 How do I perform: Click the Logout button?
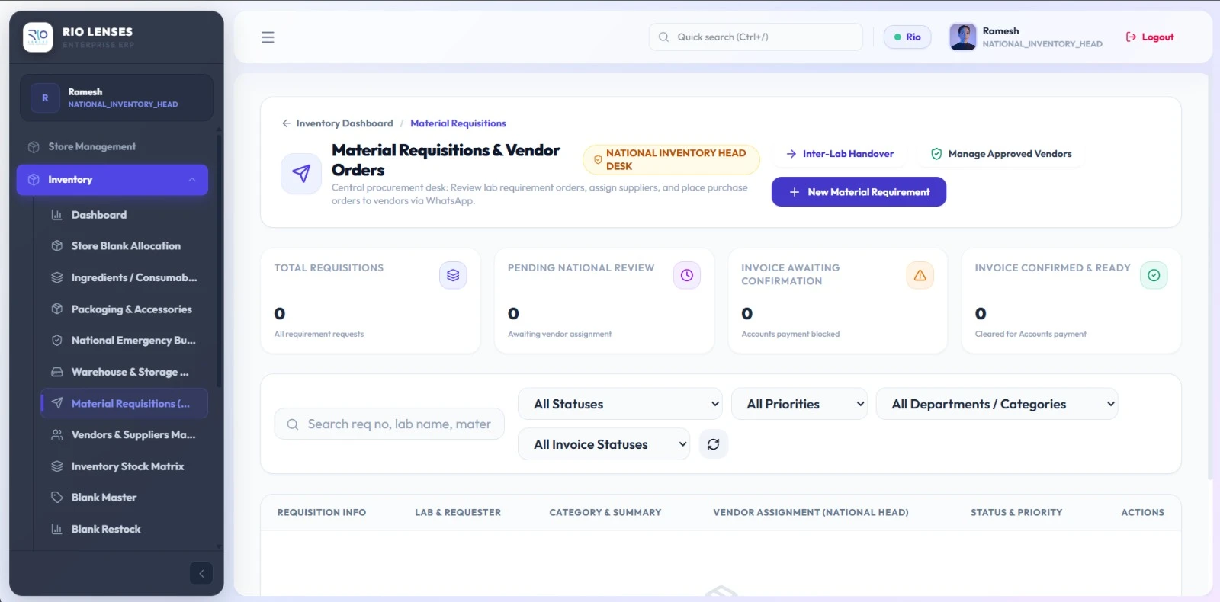pyautogui.click(x=1150, y=37)
